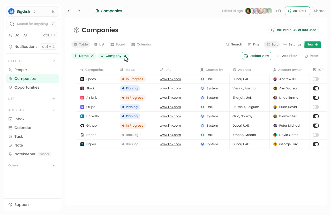Switch to List view
This screenshot has width=331, height=215.
(99, 44)
